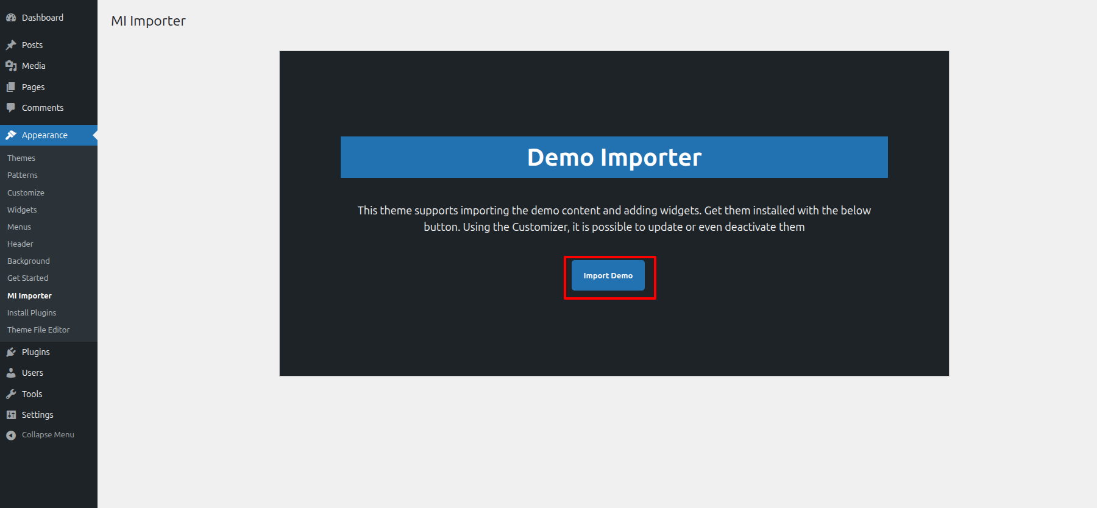Click the Users person icon
This screenshot has height=508, width=1097.
[11, 373]
